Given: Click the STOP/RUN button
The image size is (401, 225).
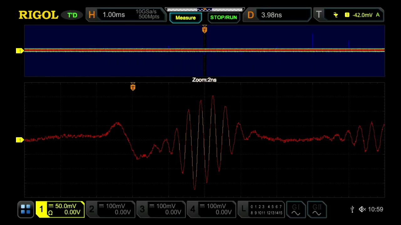Looking at the screenshot, I should pyautogui.click(x=223, y=17).
